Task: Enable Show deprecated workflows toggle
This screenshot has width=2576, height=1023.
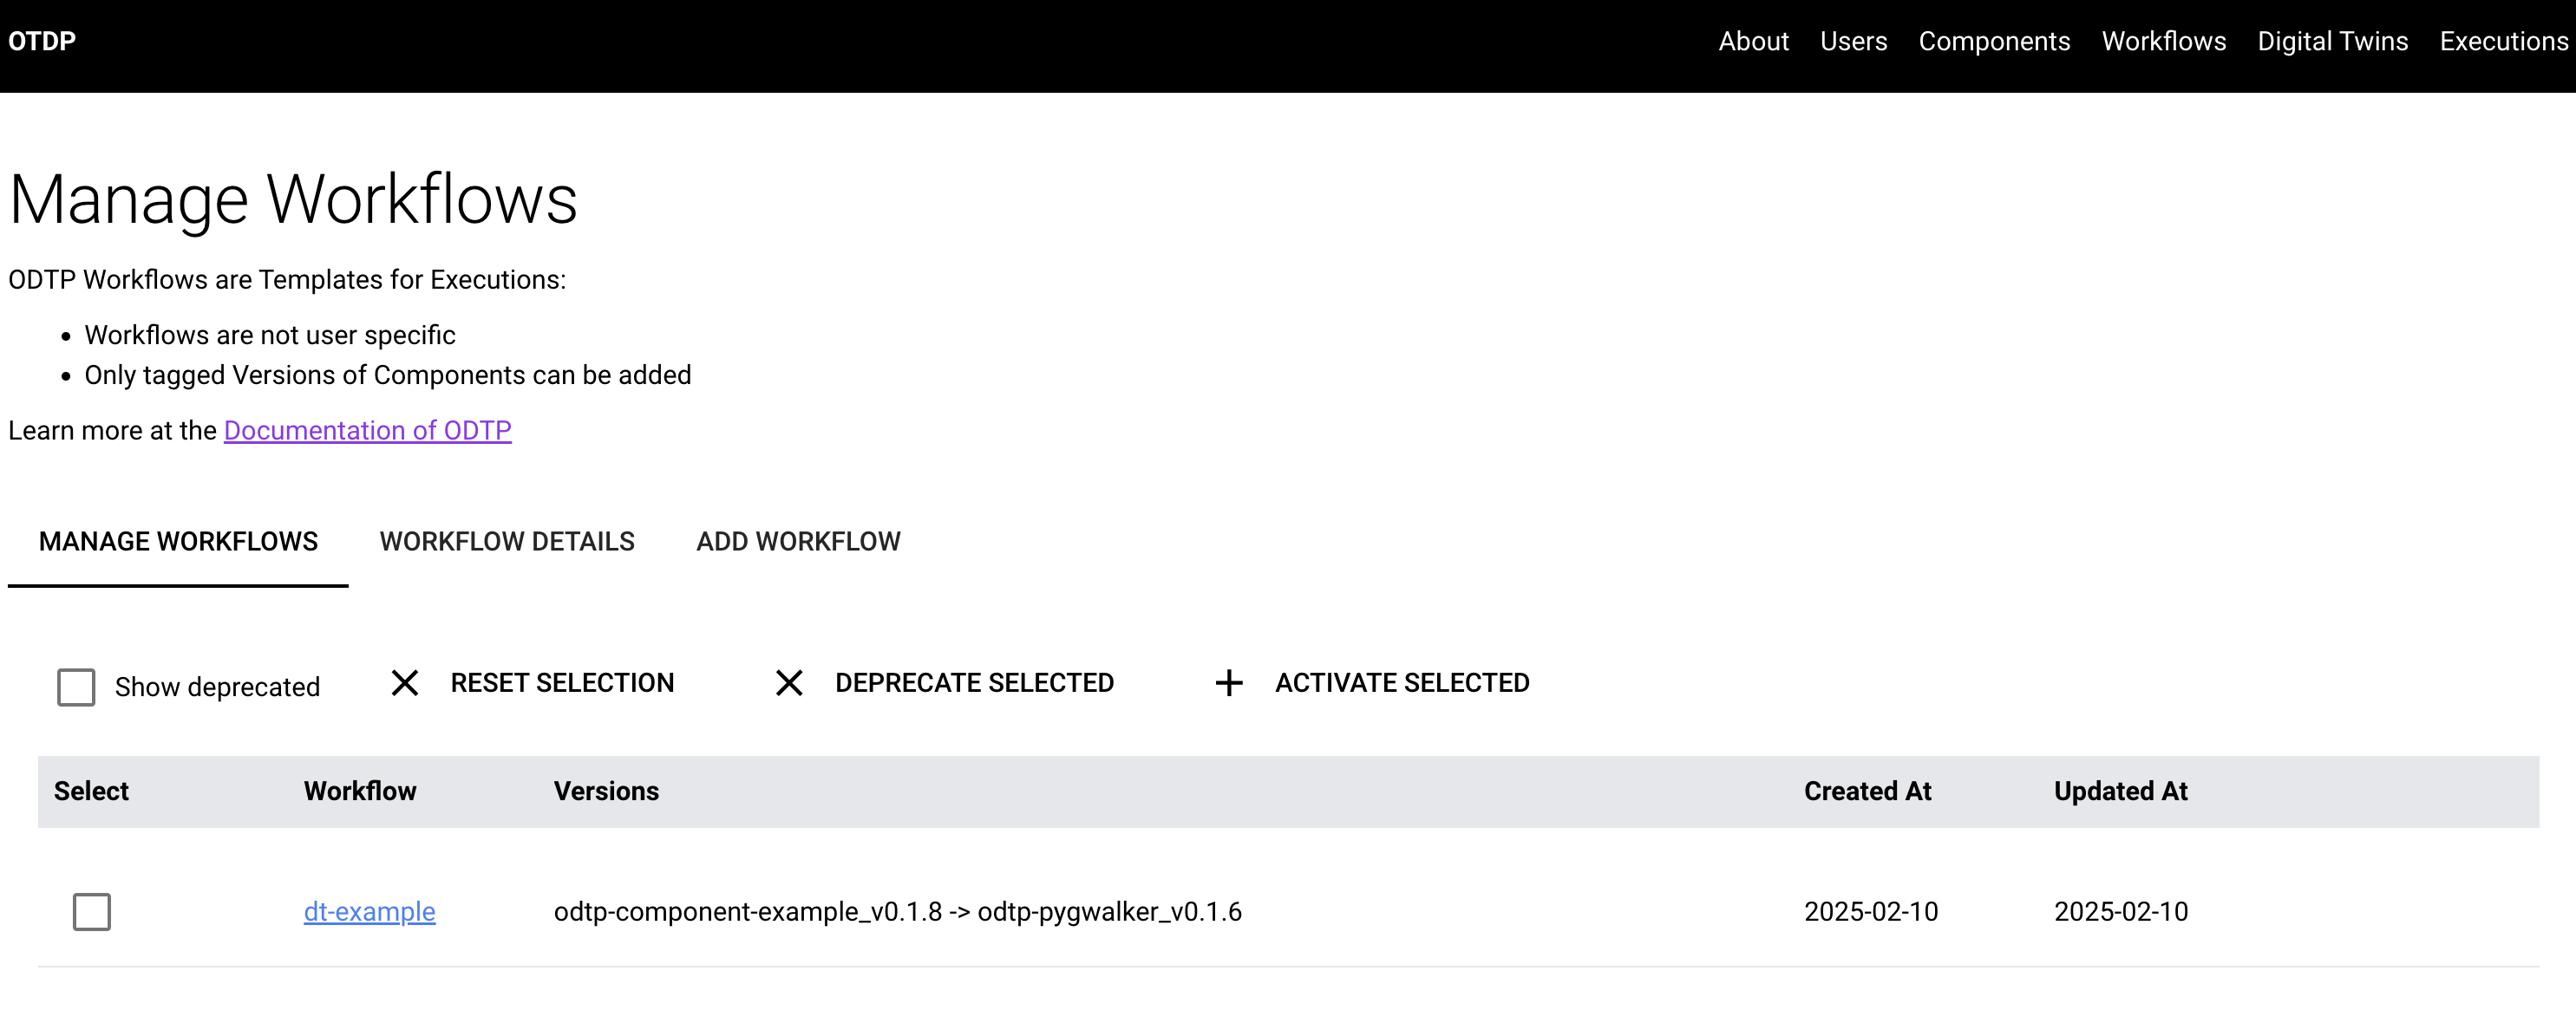Action: pos(77,685)
